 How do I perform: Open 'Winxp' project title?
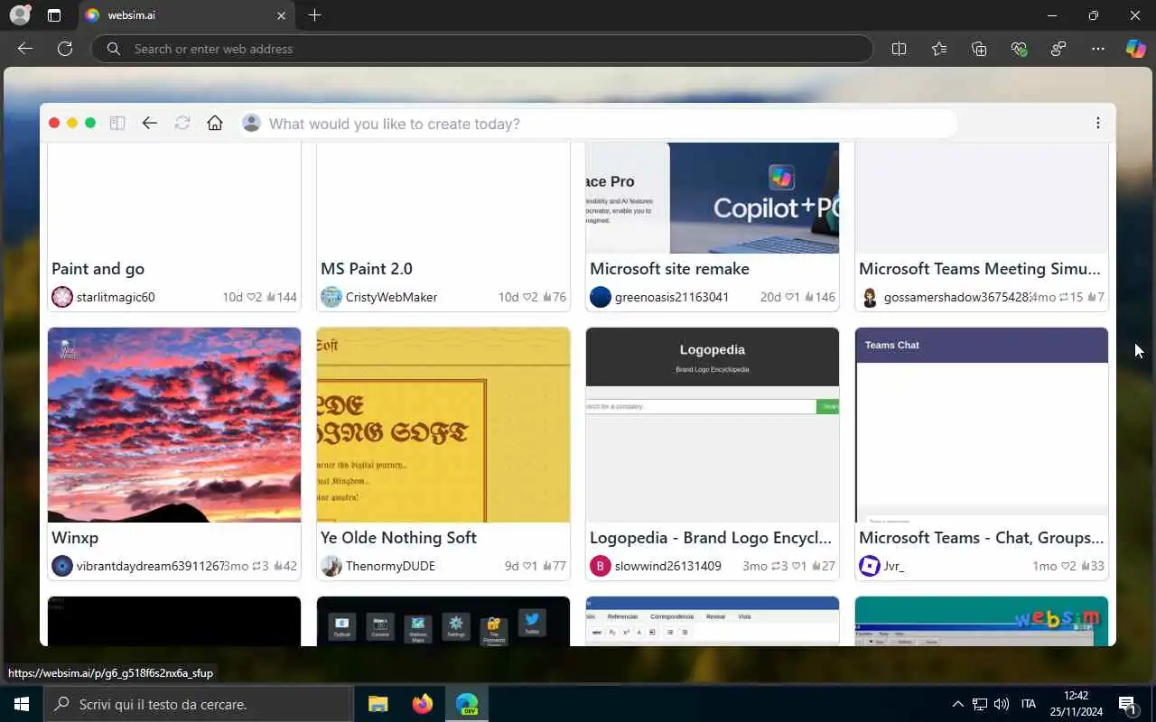click(75, 538)
